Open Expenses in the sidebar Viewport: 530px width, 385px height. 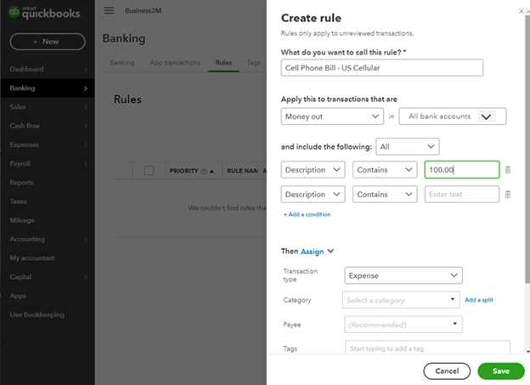[48, 144]
